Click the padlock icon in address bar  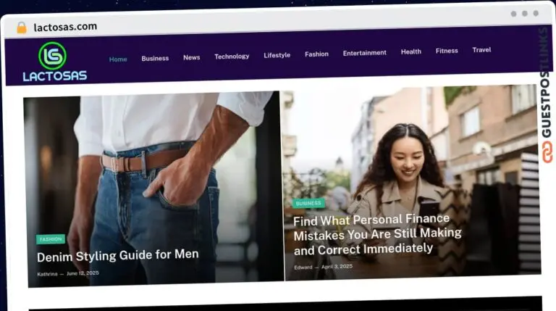pos(21,28)
